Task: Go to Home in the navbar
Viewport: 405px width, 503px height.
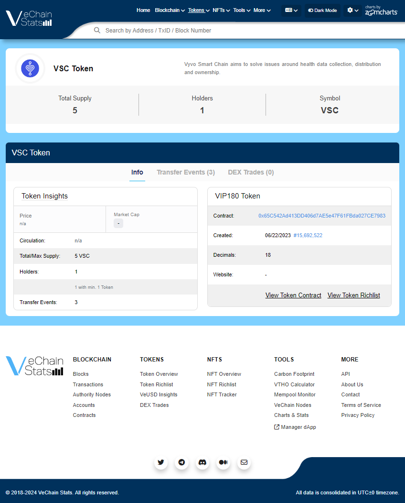Action: point(143,10)
